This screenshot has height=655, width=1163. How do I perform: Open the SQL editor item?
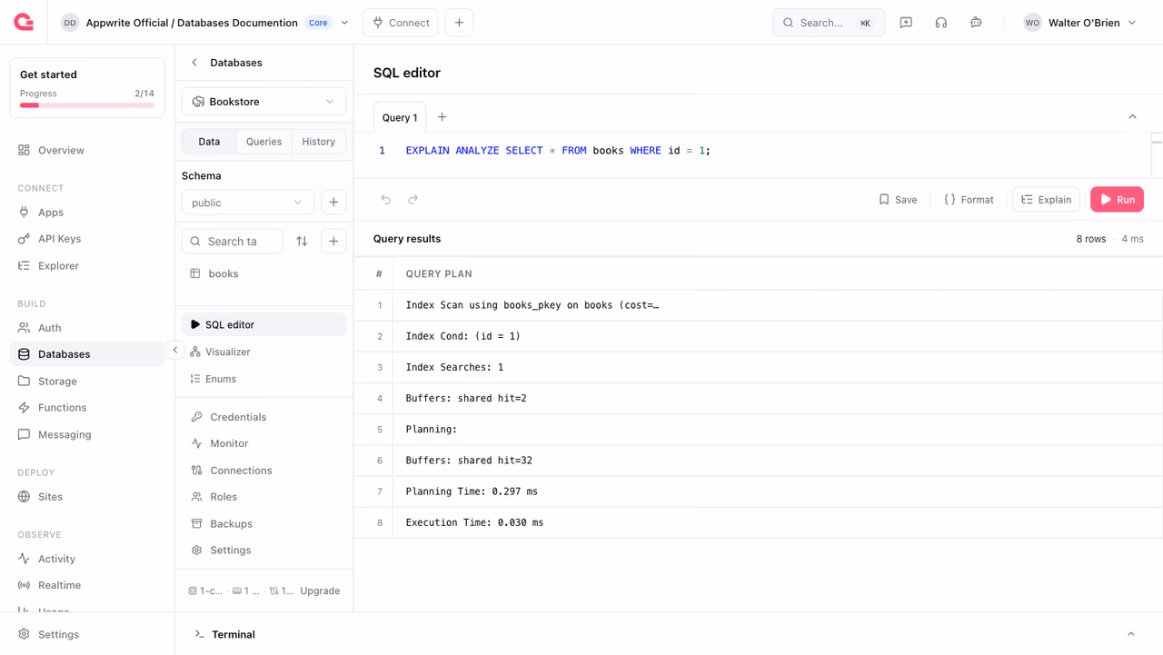[263, 324]
